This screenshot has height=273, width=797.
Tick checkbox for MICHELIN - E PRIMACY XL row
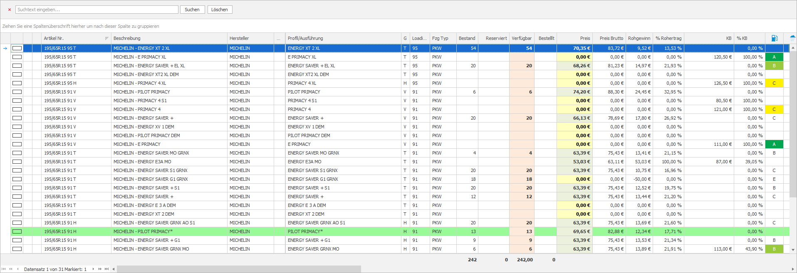(x=17, y=57)
